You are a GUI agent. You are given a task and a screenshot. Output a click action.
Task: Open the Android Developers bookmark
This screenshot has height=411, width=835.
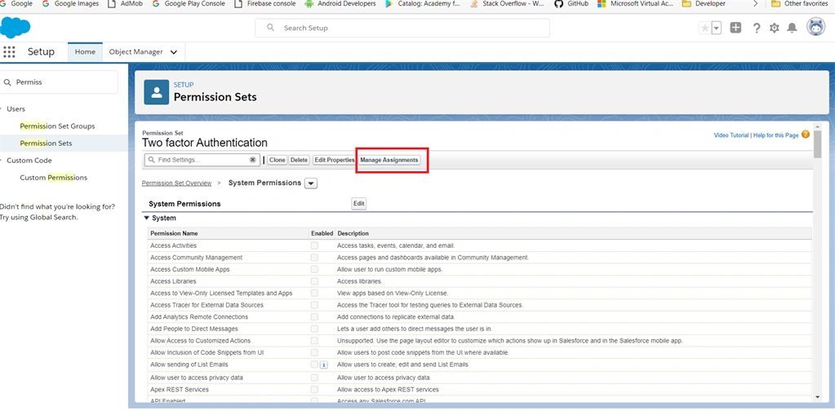point(340,4)
